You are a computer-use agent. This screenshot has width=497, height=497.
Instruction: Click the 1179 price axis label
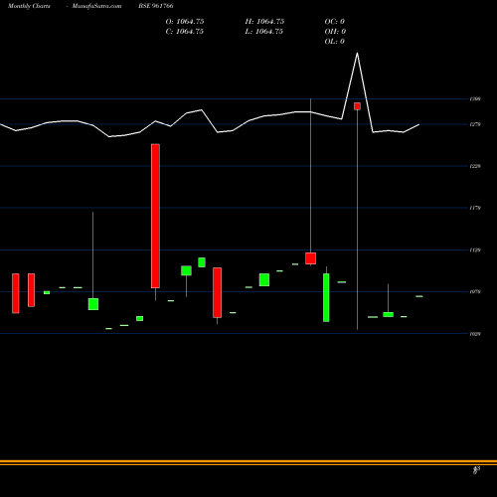[475, 208]
